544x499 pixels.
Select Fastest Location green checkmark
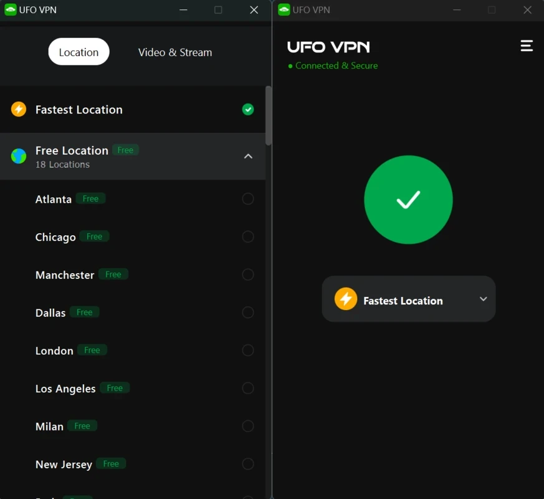(248, 109)
